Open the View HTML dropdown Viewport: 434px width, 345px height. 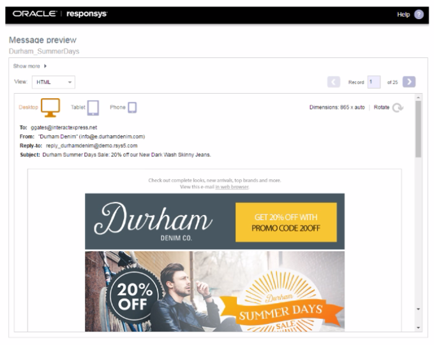coord(54,82)
